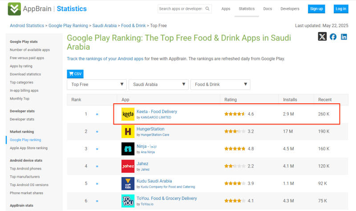This screenshot has height=211, width=356.
Task: Click the Sign up button
Action: 316,9
